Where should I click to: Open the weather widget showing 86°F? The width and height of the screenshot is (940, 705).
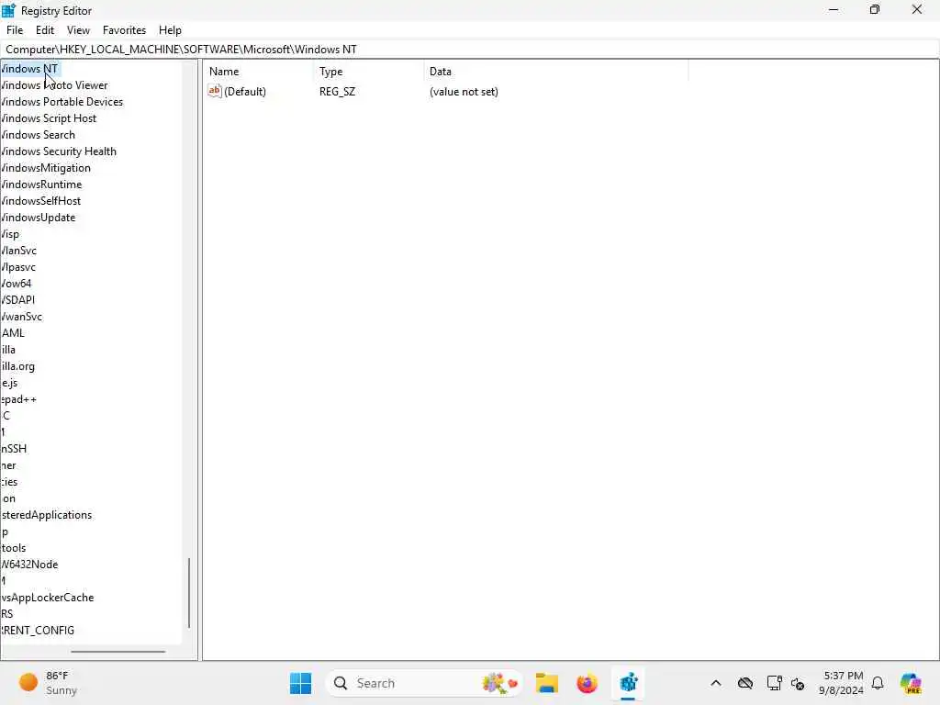click(48, 683)
